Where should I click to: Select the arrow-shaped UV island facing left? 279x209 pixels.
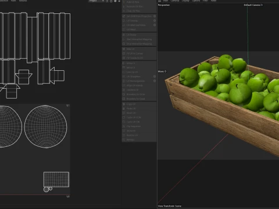tap(57, 75)
